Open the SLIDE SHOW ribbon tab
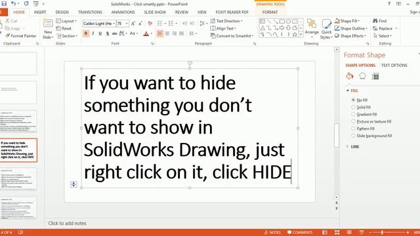This screenshot has height=236, width=420. coord(155,12)
